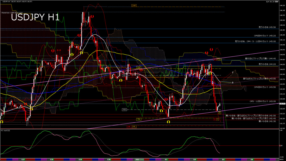Screen dimensions: 286x161
Task: Click the LWH level tag at chart top
Action: [134, 6]
